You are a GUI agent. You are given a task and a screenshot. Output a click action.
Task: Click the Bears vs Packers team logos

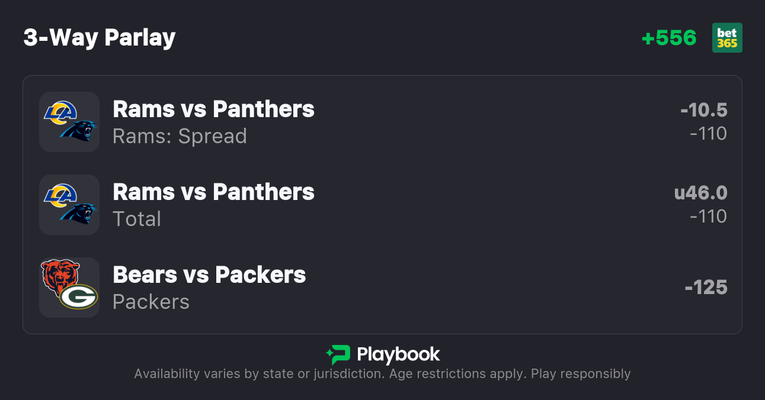coord(69,288)
